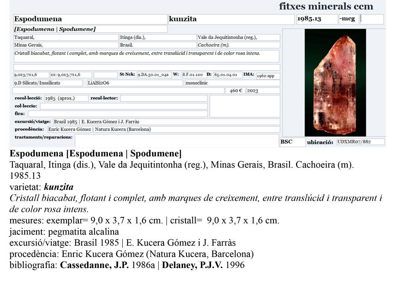Click the '[Espodumena | Spodumene]' synonym field

(91, 29)
